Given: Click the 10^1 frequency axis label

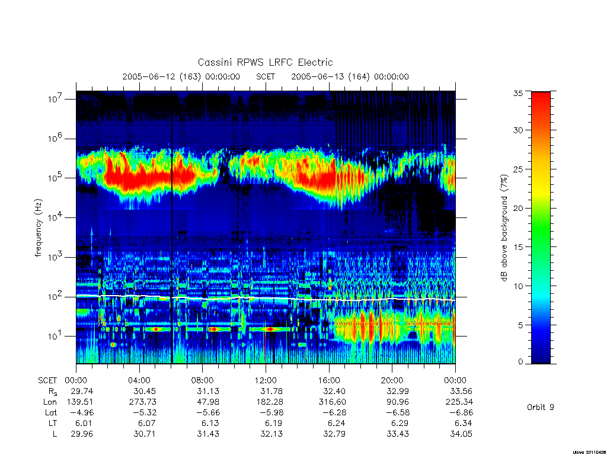Looking at the screenshot, I should [x=55, y=336].
